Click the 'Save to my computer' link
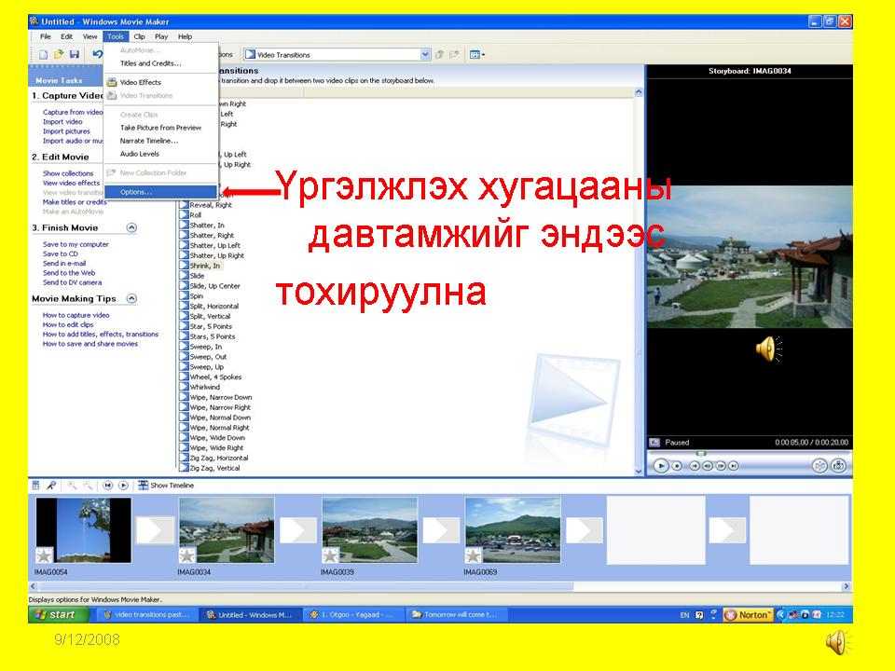 [x=76, y=244]
